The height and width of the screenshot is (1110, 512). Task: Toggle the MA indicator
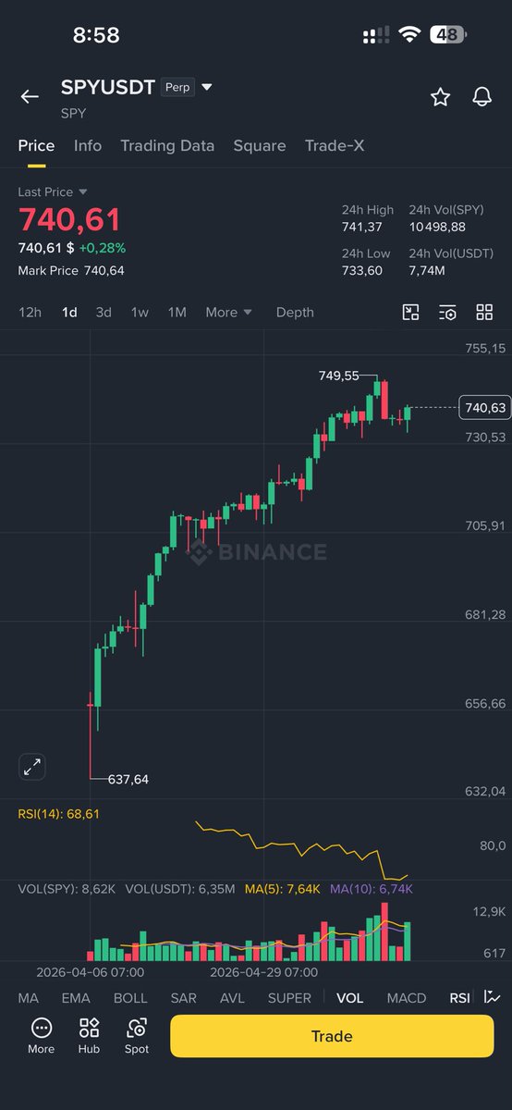click(29, 998)
